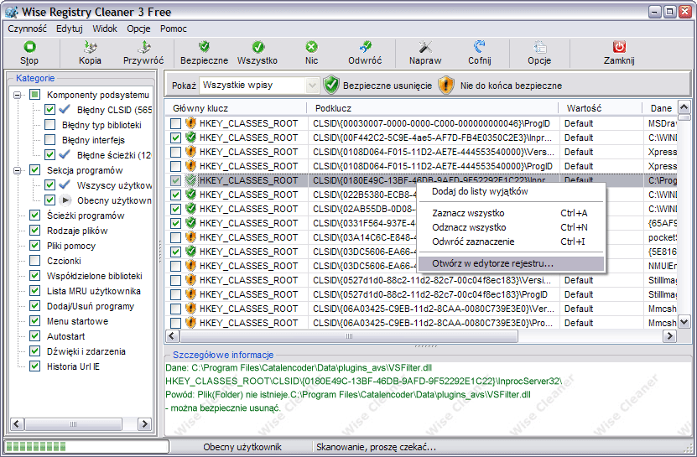
Task: Select the Lista MRU użytkownika category
Action: coord(94,291)
